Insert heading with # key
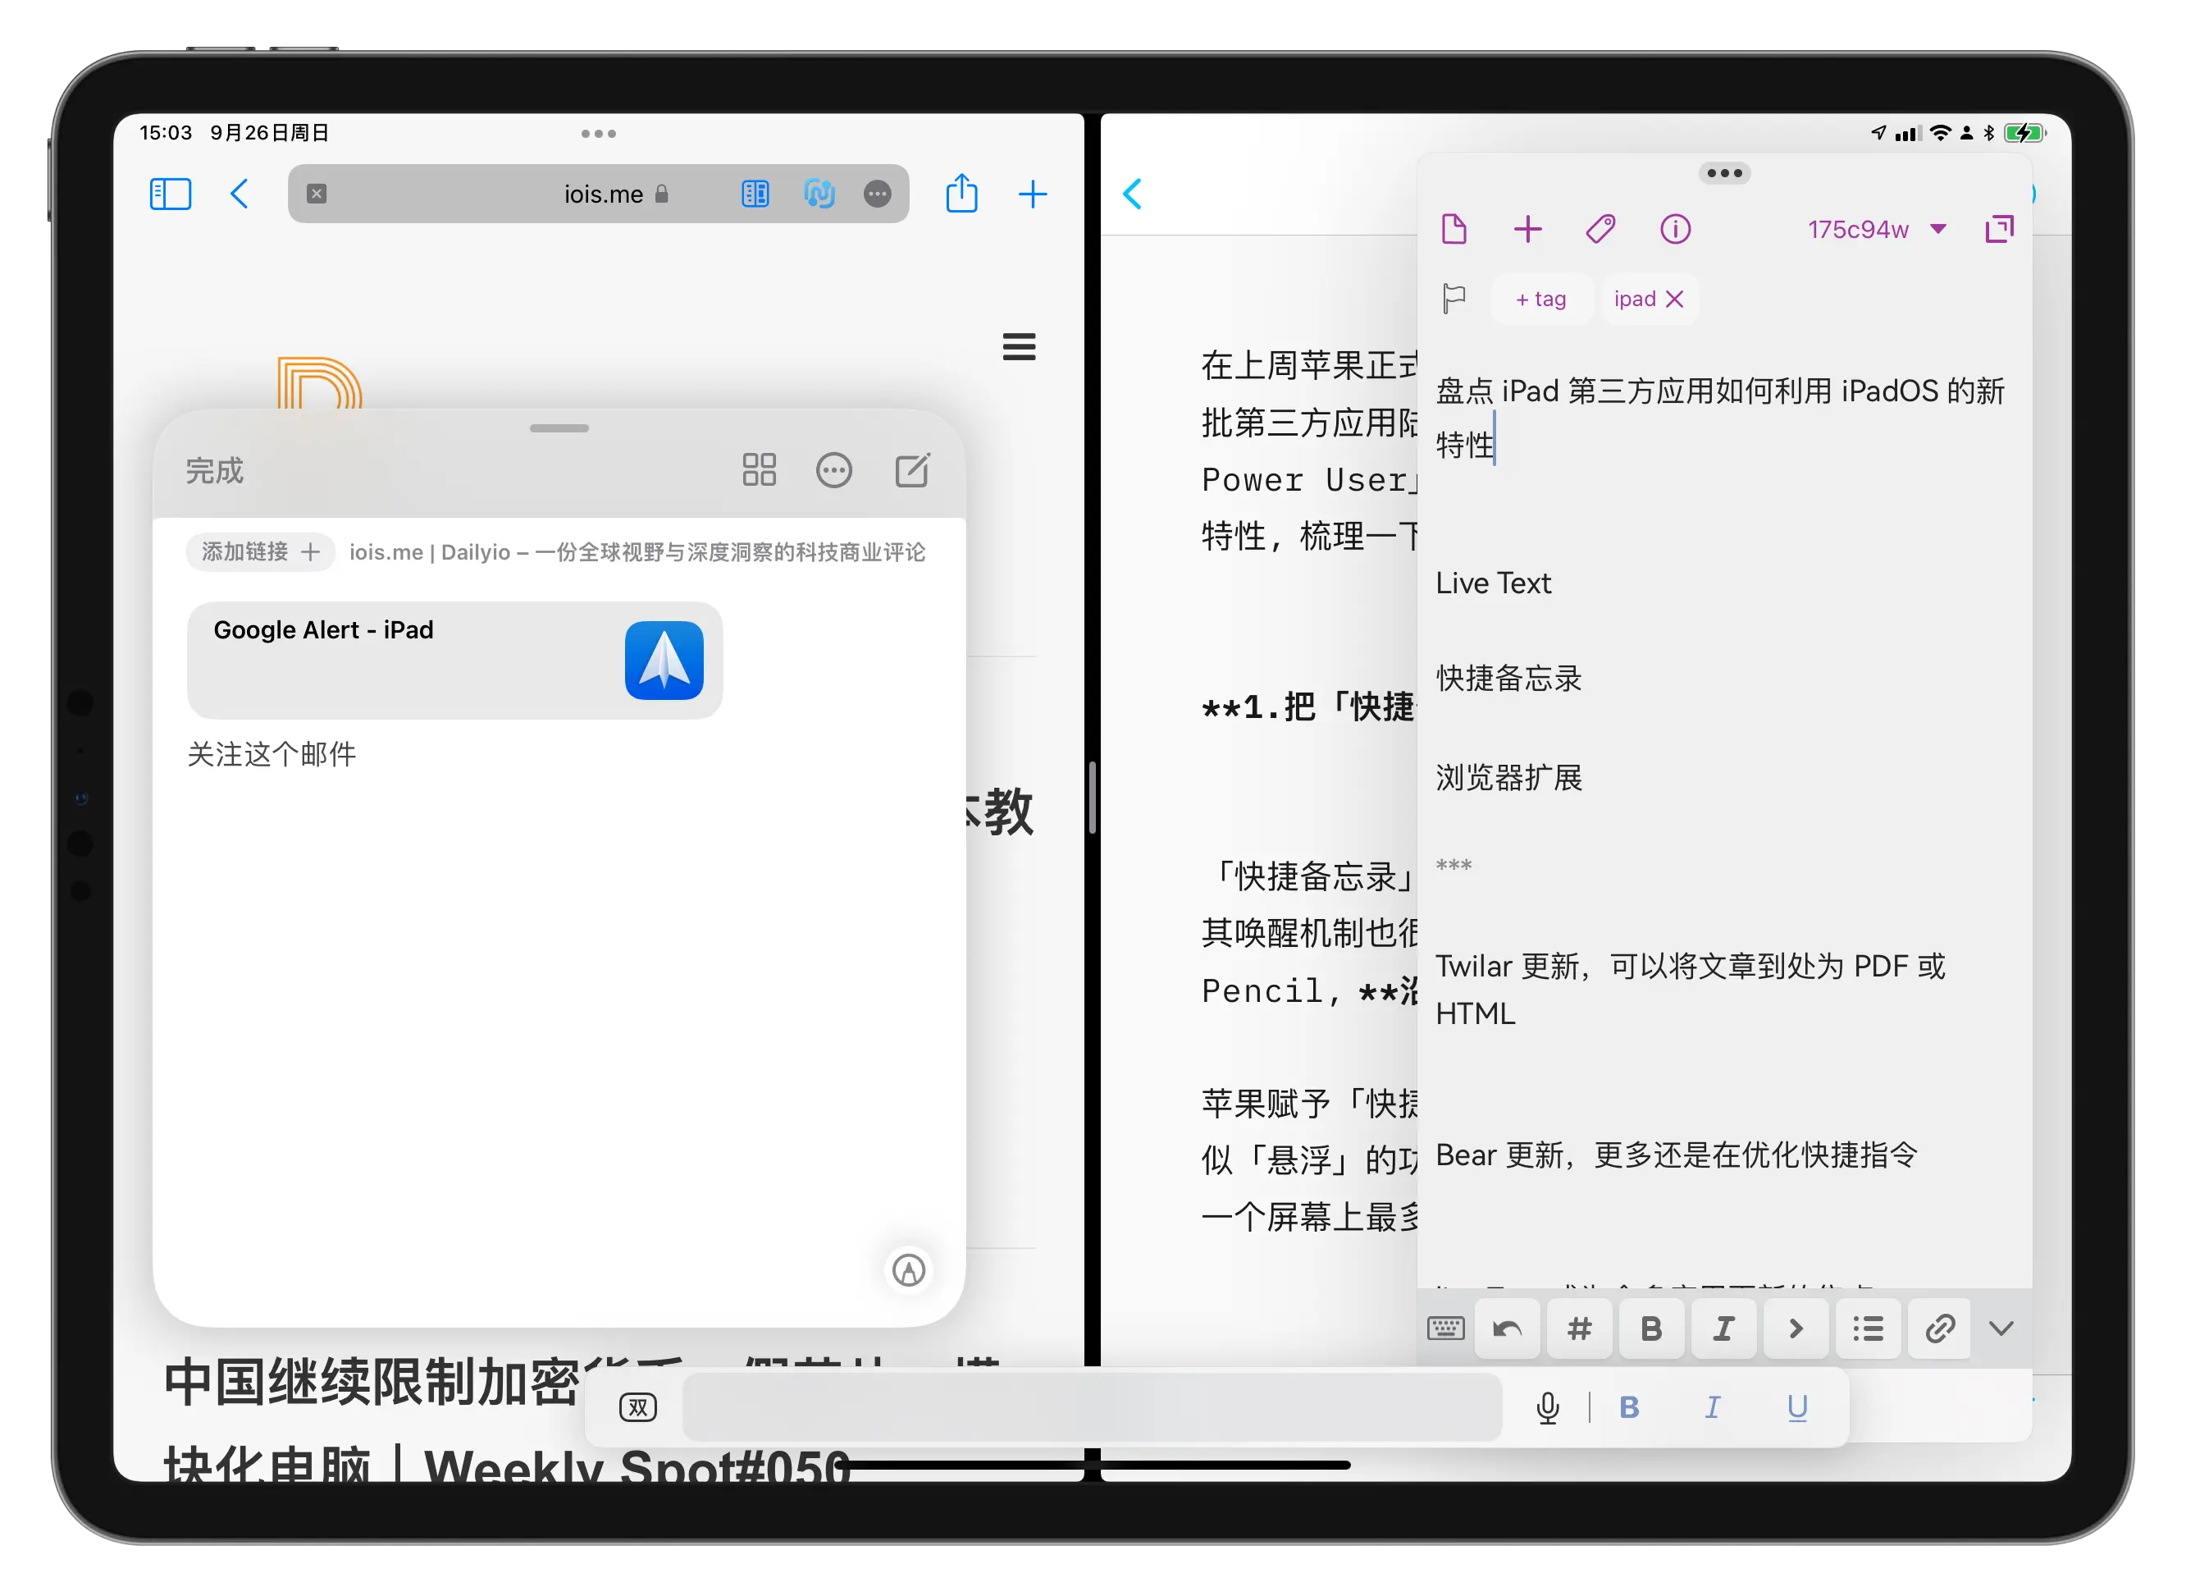 pos(1580,1328)
